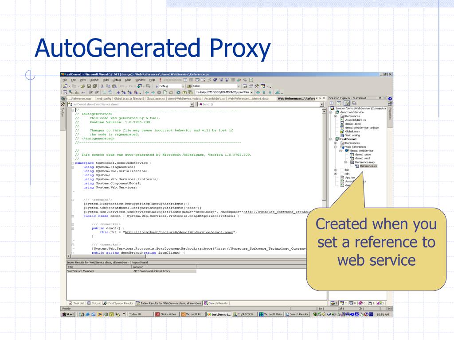Select Reference.cs in Solution Explorer

(x=368, y=166)
